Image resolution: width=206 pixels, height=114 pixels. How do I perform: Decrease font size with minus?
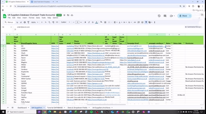[74, 22]
